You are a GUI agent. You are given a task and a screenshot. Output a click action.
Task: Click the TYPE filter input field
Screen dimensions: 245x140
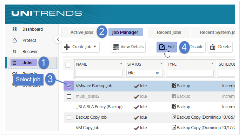pos(190,73)
